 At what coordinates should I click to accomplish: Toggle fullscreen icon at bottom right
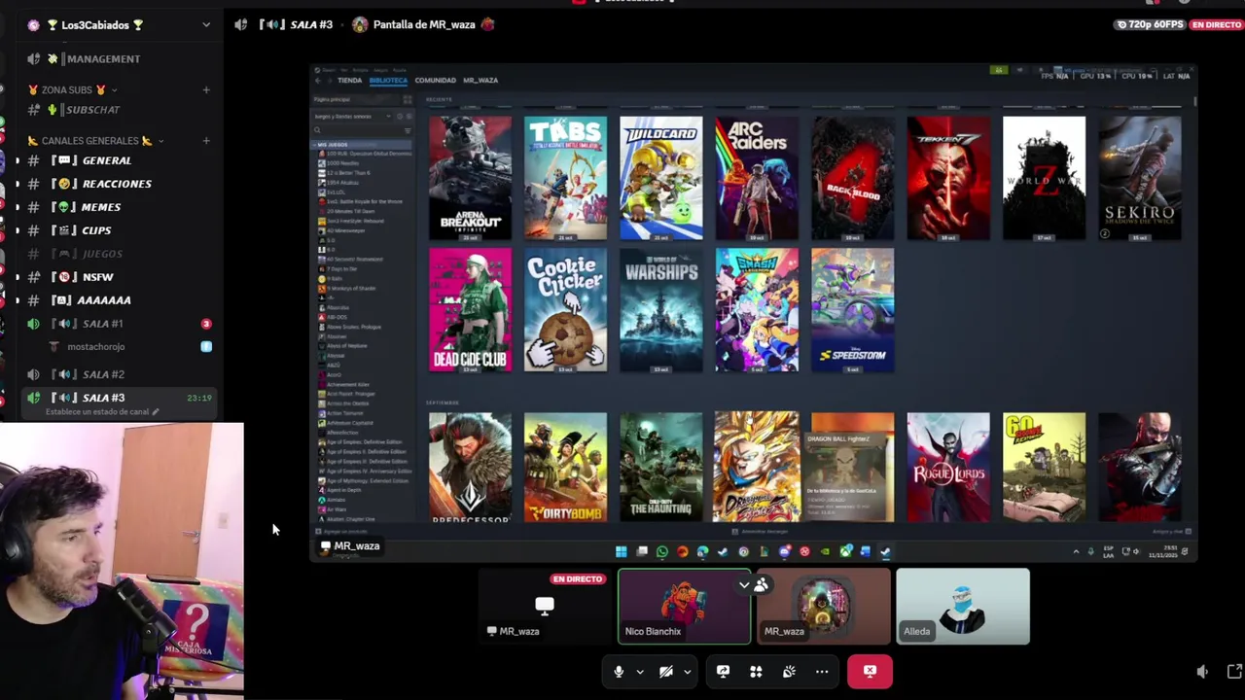coord(1234,671)
